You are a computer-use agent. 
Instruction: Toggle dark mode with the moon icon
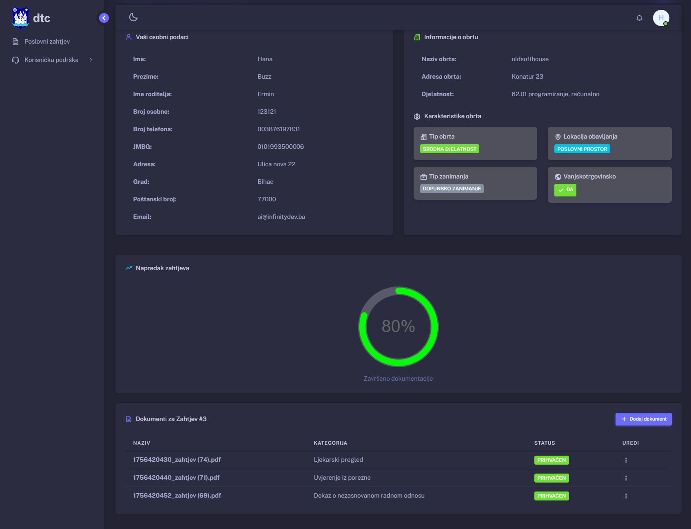tap(133, 17)
